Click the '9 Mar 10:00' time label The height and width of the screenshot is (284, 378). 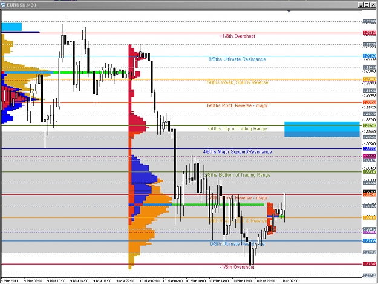coord(56,281)
